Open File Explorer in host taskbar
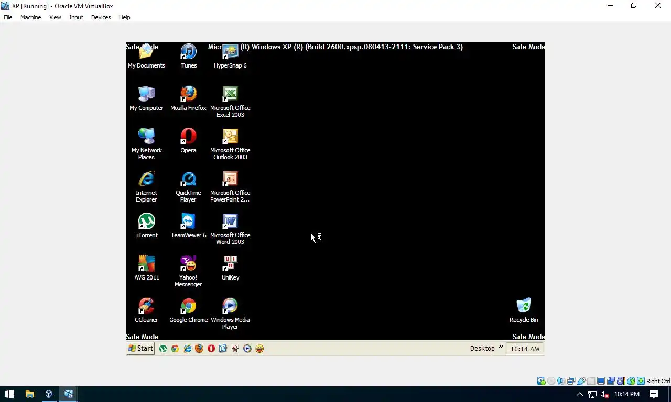Image resolution: width=671 pixels, height=402 pixels. click(x=29, y=394)
